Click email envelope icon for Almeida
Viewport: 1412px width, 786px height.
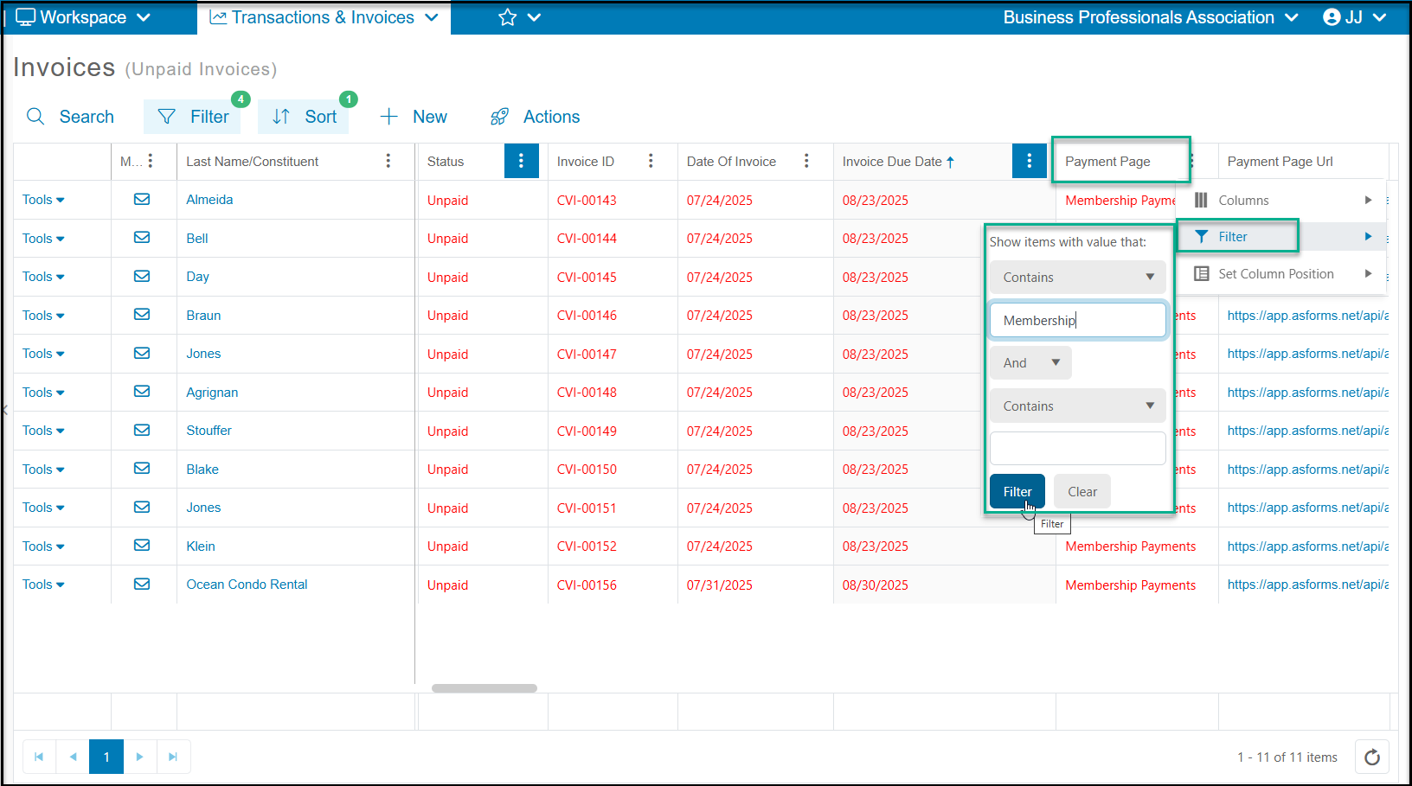pyautogui.click(x=142, y=199)
